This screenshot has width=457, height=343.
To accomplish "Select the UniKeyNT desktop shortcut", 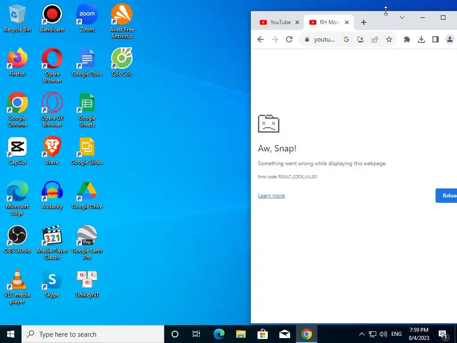I will click(x=87, y=284).
